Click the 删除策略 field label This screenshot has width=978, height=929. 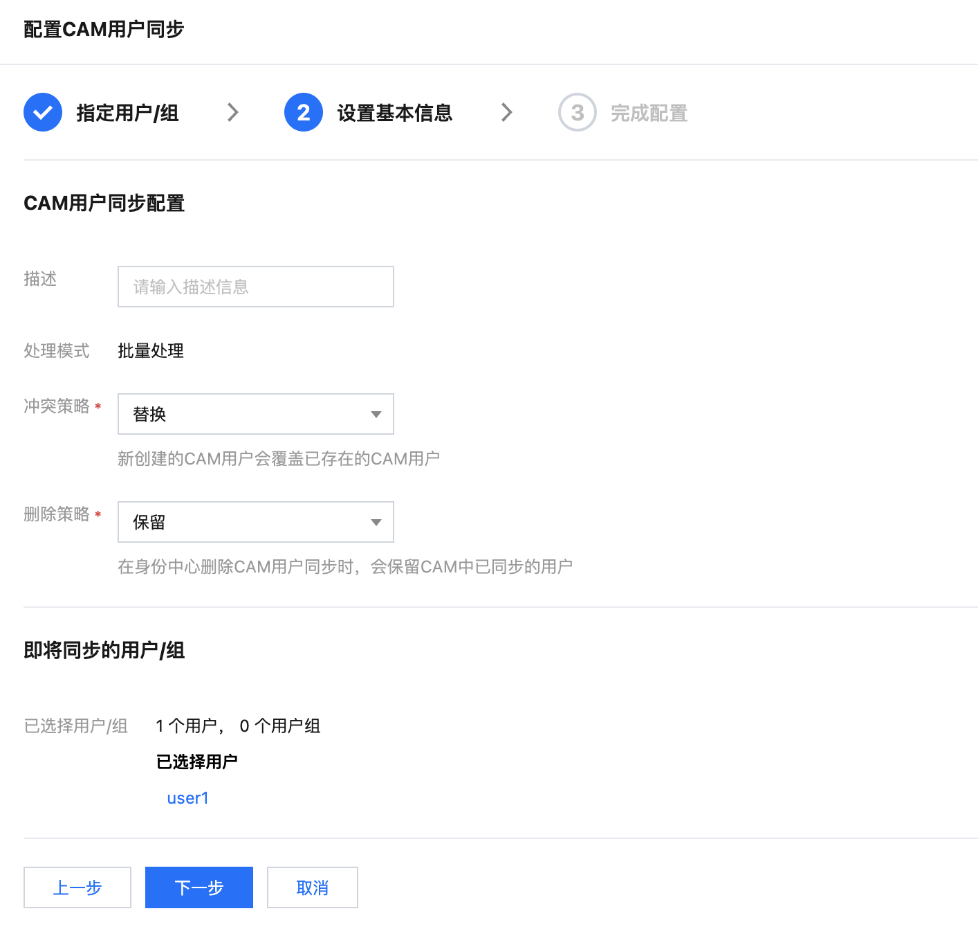point(57,514)
